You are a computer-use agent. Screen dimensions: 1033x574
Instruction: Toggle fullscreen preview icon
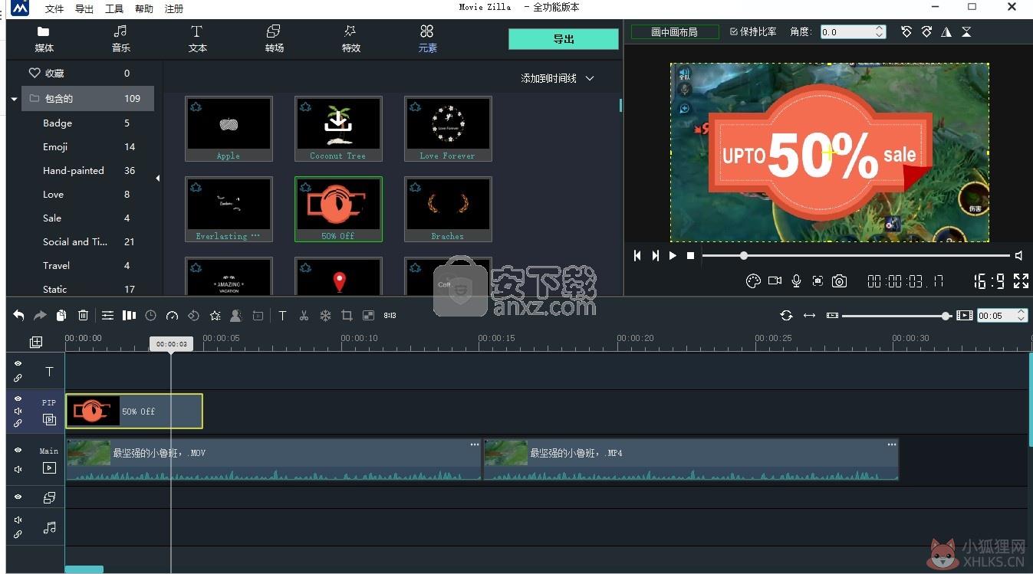click(x=1021, y=281)
